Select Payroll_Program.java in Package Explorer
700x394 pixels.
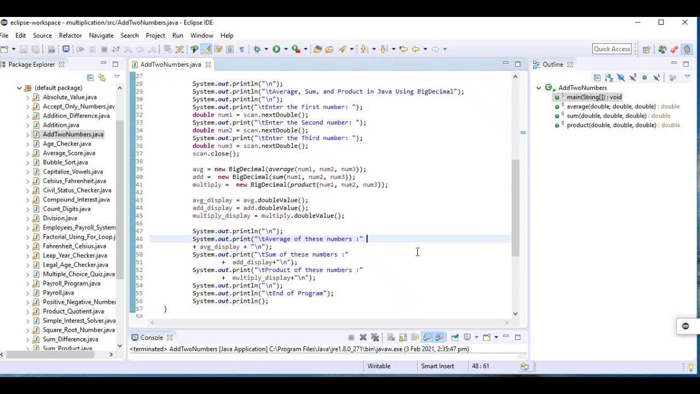click(x=71, y=283)
